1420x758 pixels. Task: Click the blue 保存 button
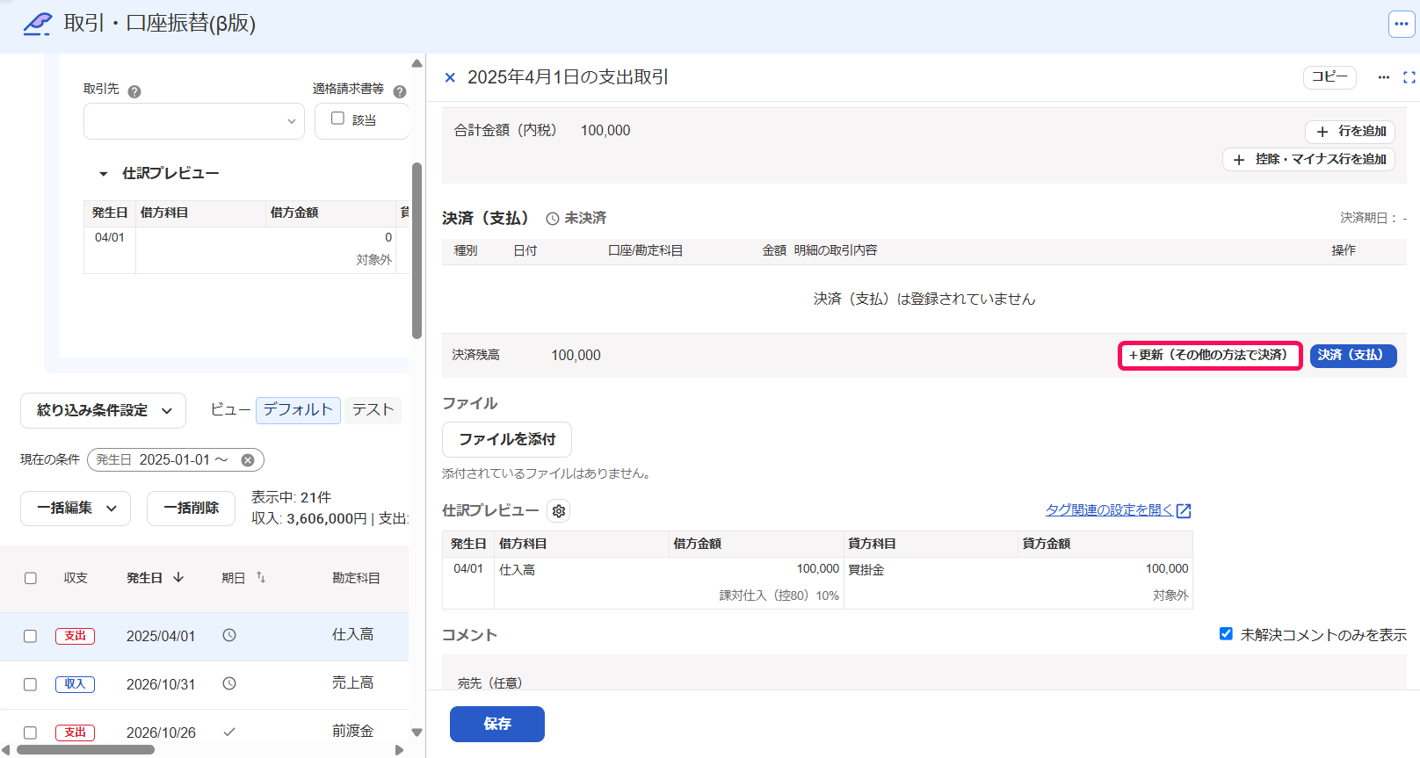[x=497, y=724]
